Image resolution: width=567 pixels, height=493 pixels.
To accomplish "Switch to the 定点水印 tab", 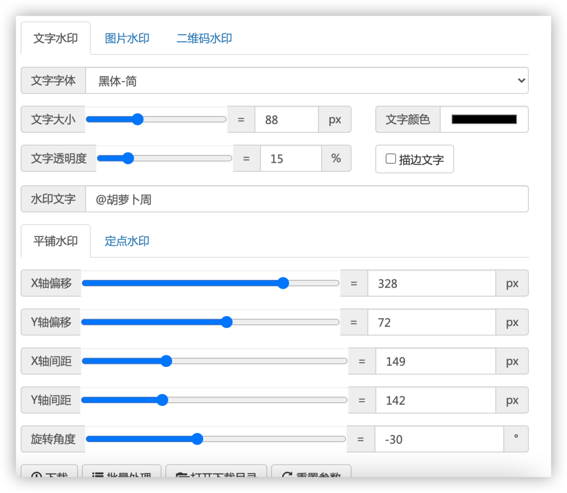I will pos(127,241).
